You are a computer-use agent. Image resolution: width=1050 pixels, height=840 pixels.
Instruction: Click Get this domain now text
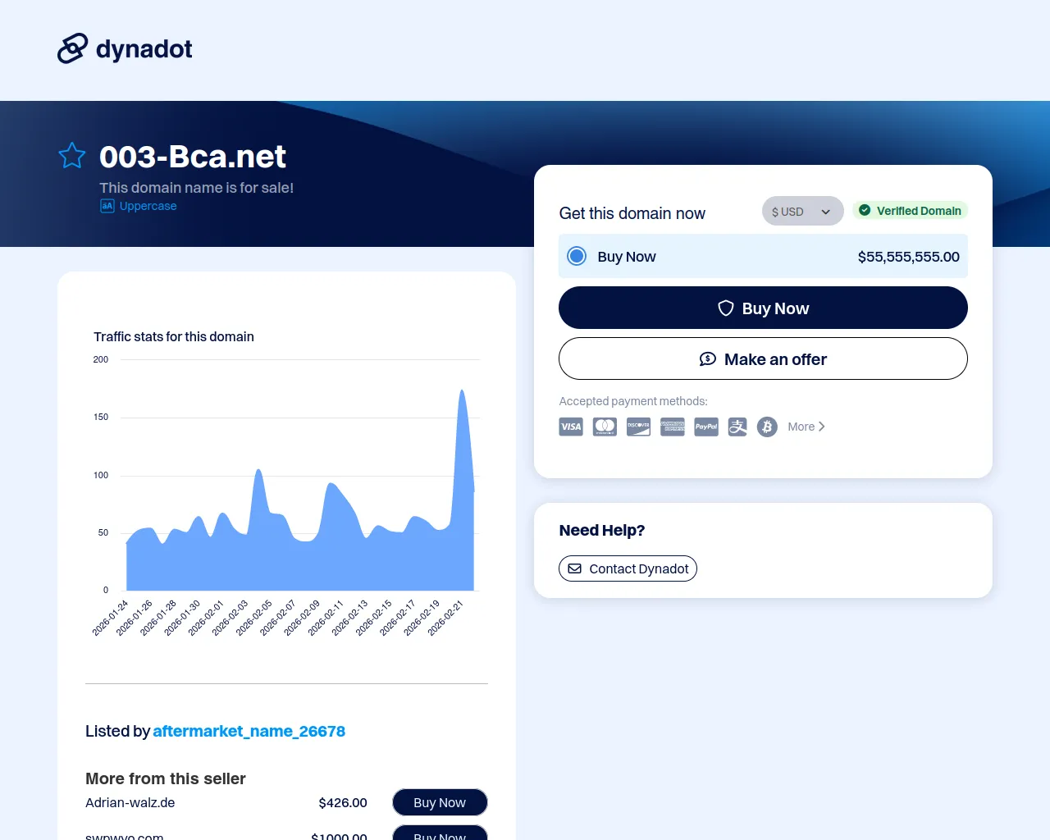(632, 213)
